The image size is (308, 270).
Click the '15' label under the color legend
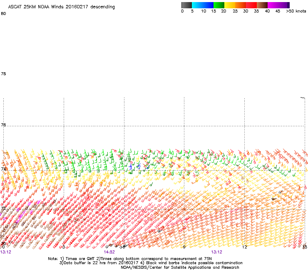click(x=214, y=11)
